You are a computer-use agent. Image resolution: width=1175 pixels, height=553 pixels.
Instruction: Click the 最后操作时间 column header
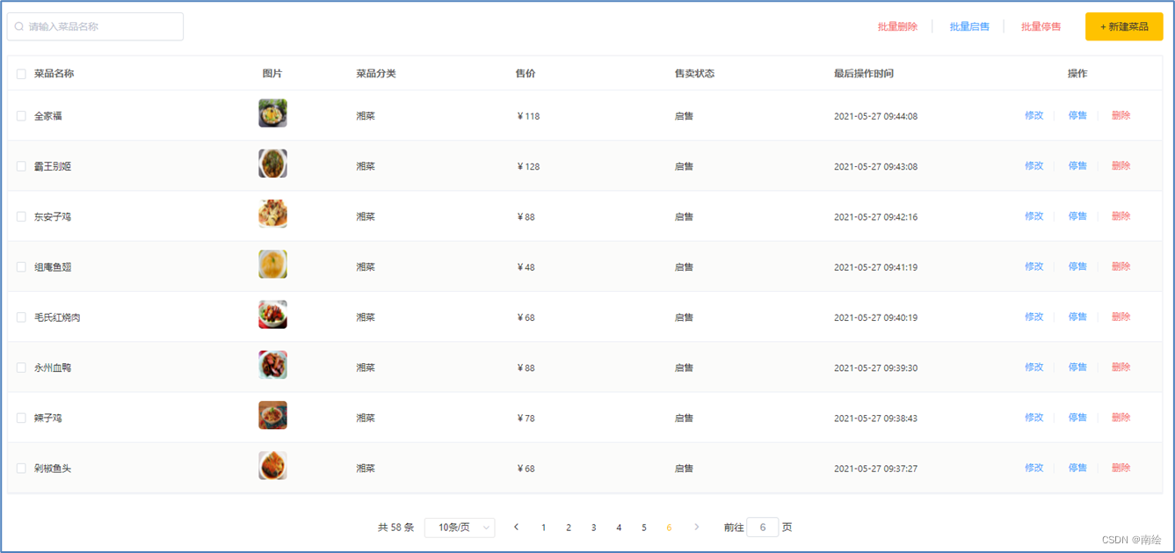pyautogui.click(x=864, y=74)
